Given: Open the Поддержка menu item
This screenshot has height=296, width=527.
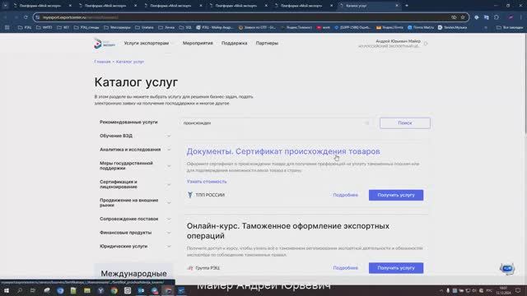Looking at the screenshot, I should pos(234,44).
